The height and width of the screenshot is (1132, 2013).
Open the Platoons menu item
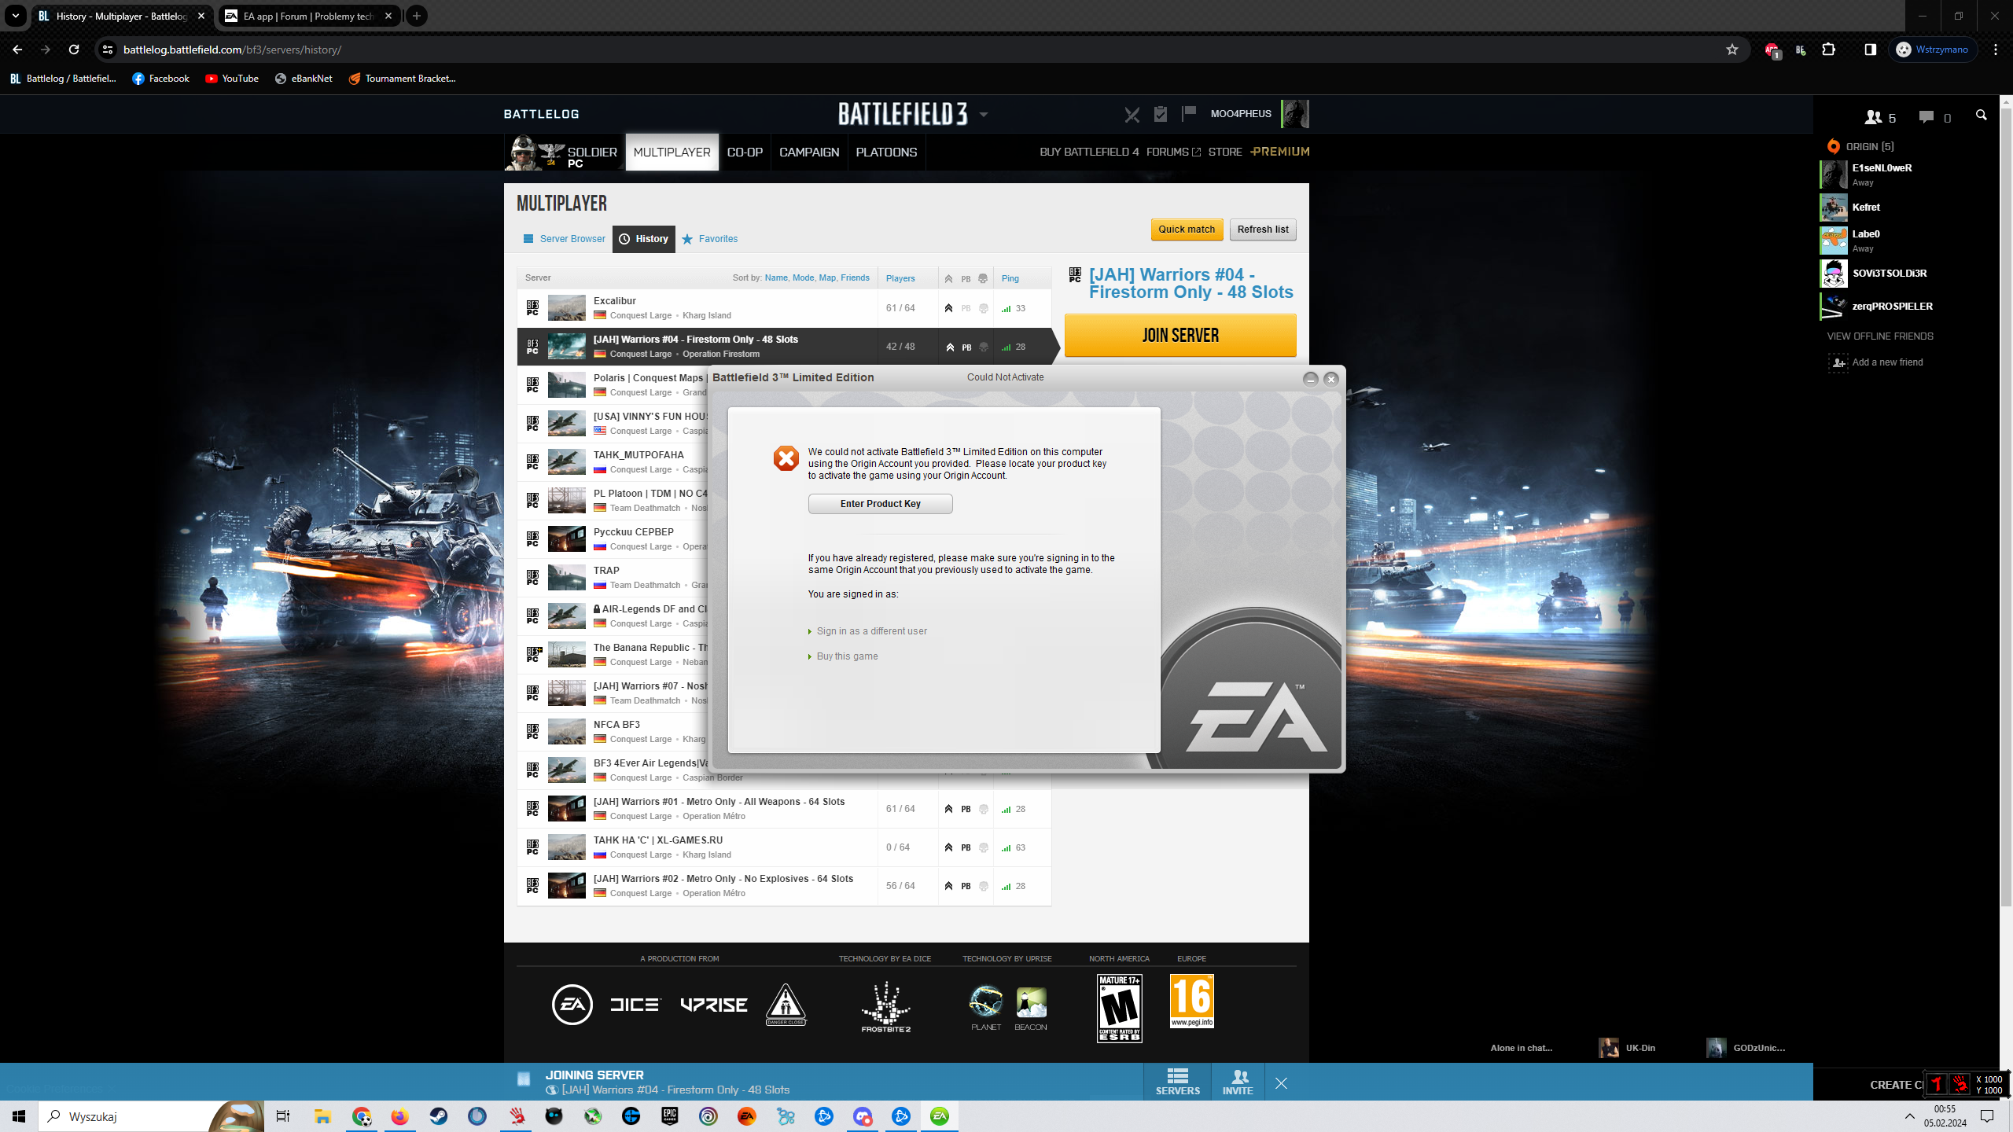point(886,152)
